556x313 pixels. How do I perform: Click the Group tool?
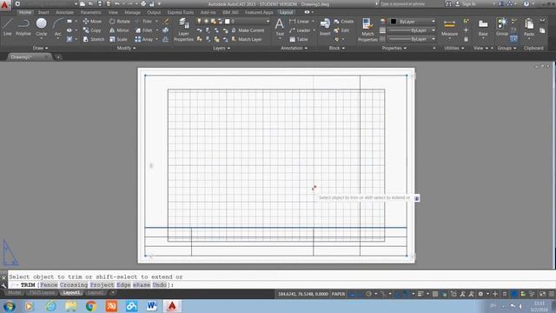click(502, 27)
